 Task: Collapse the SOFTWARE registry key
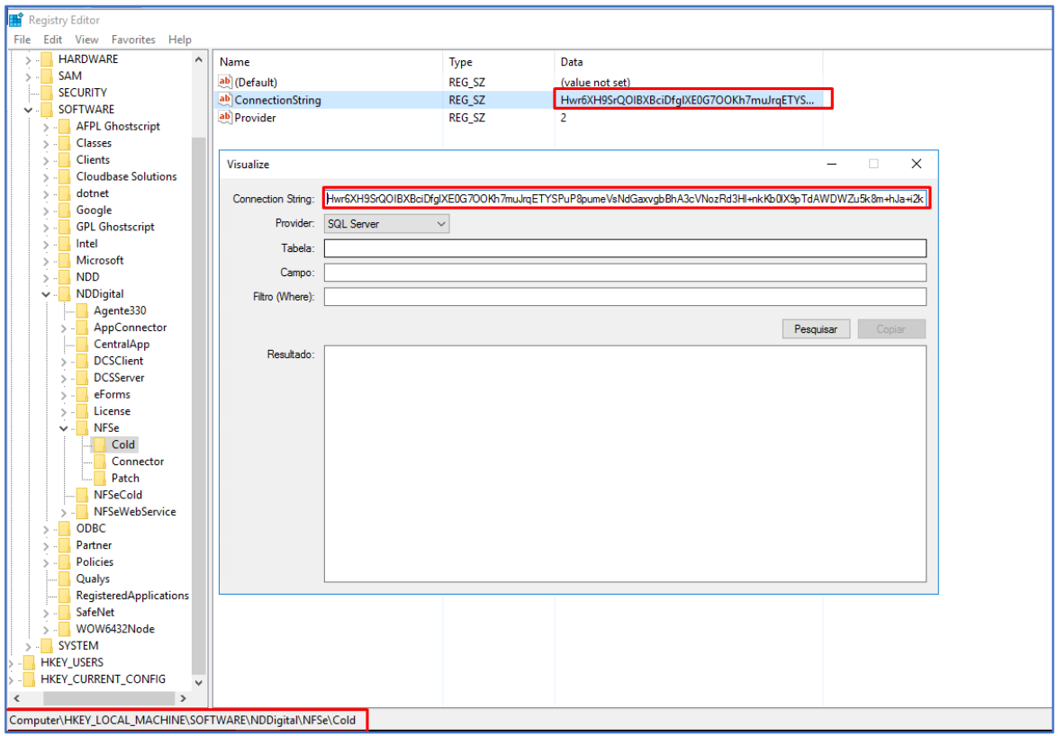(28, 110)
